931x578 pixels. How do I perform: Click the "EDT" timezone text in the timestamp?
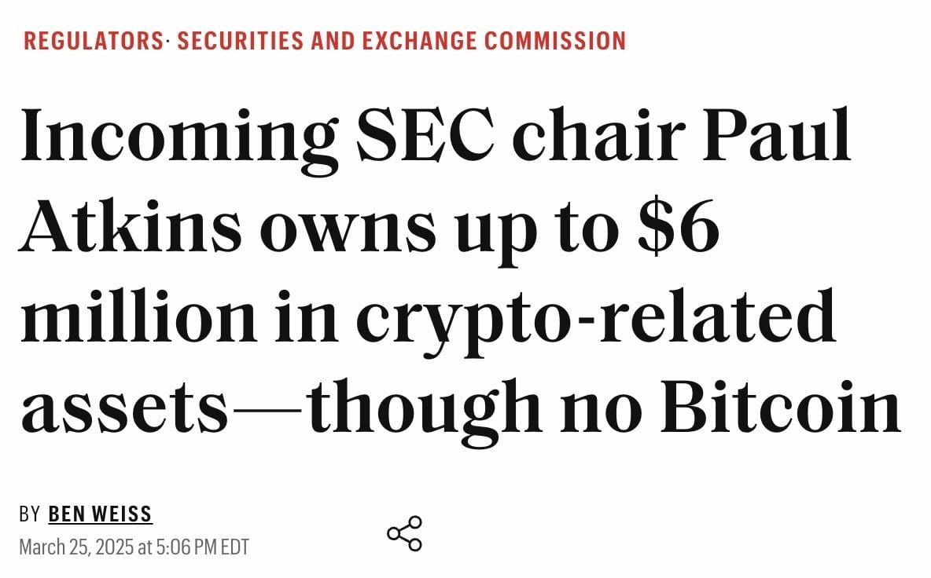[234, 547]
